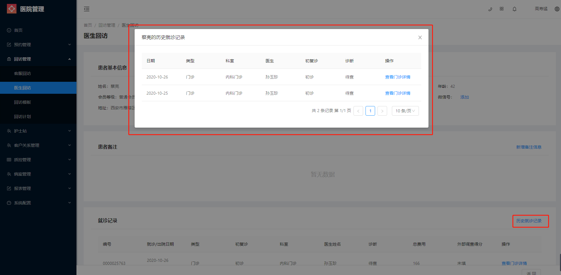
Task: Click 2020-10-26 date cell in dialog
Action: point(157,77)
